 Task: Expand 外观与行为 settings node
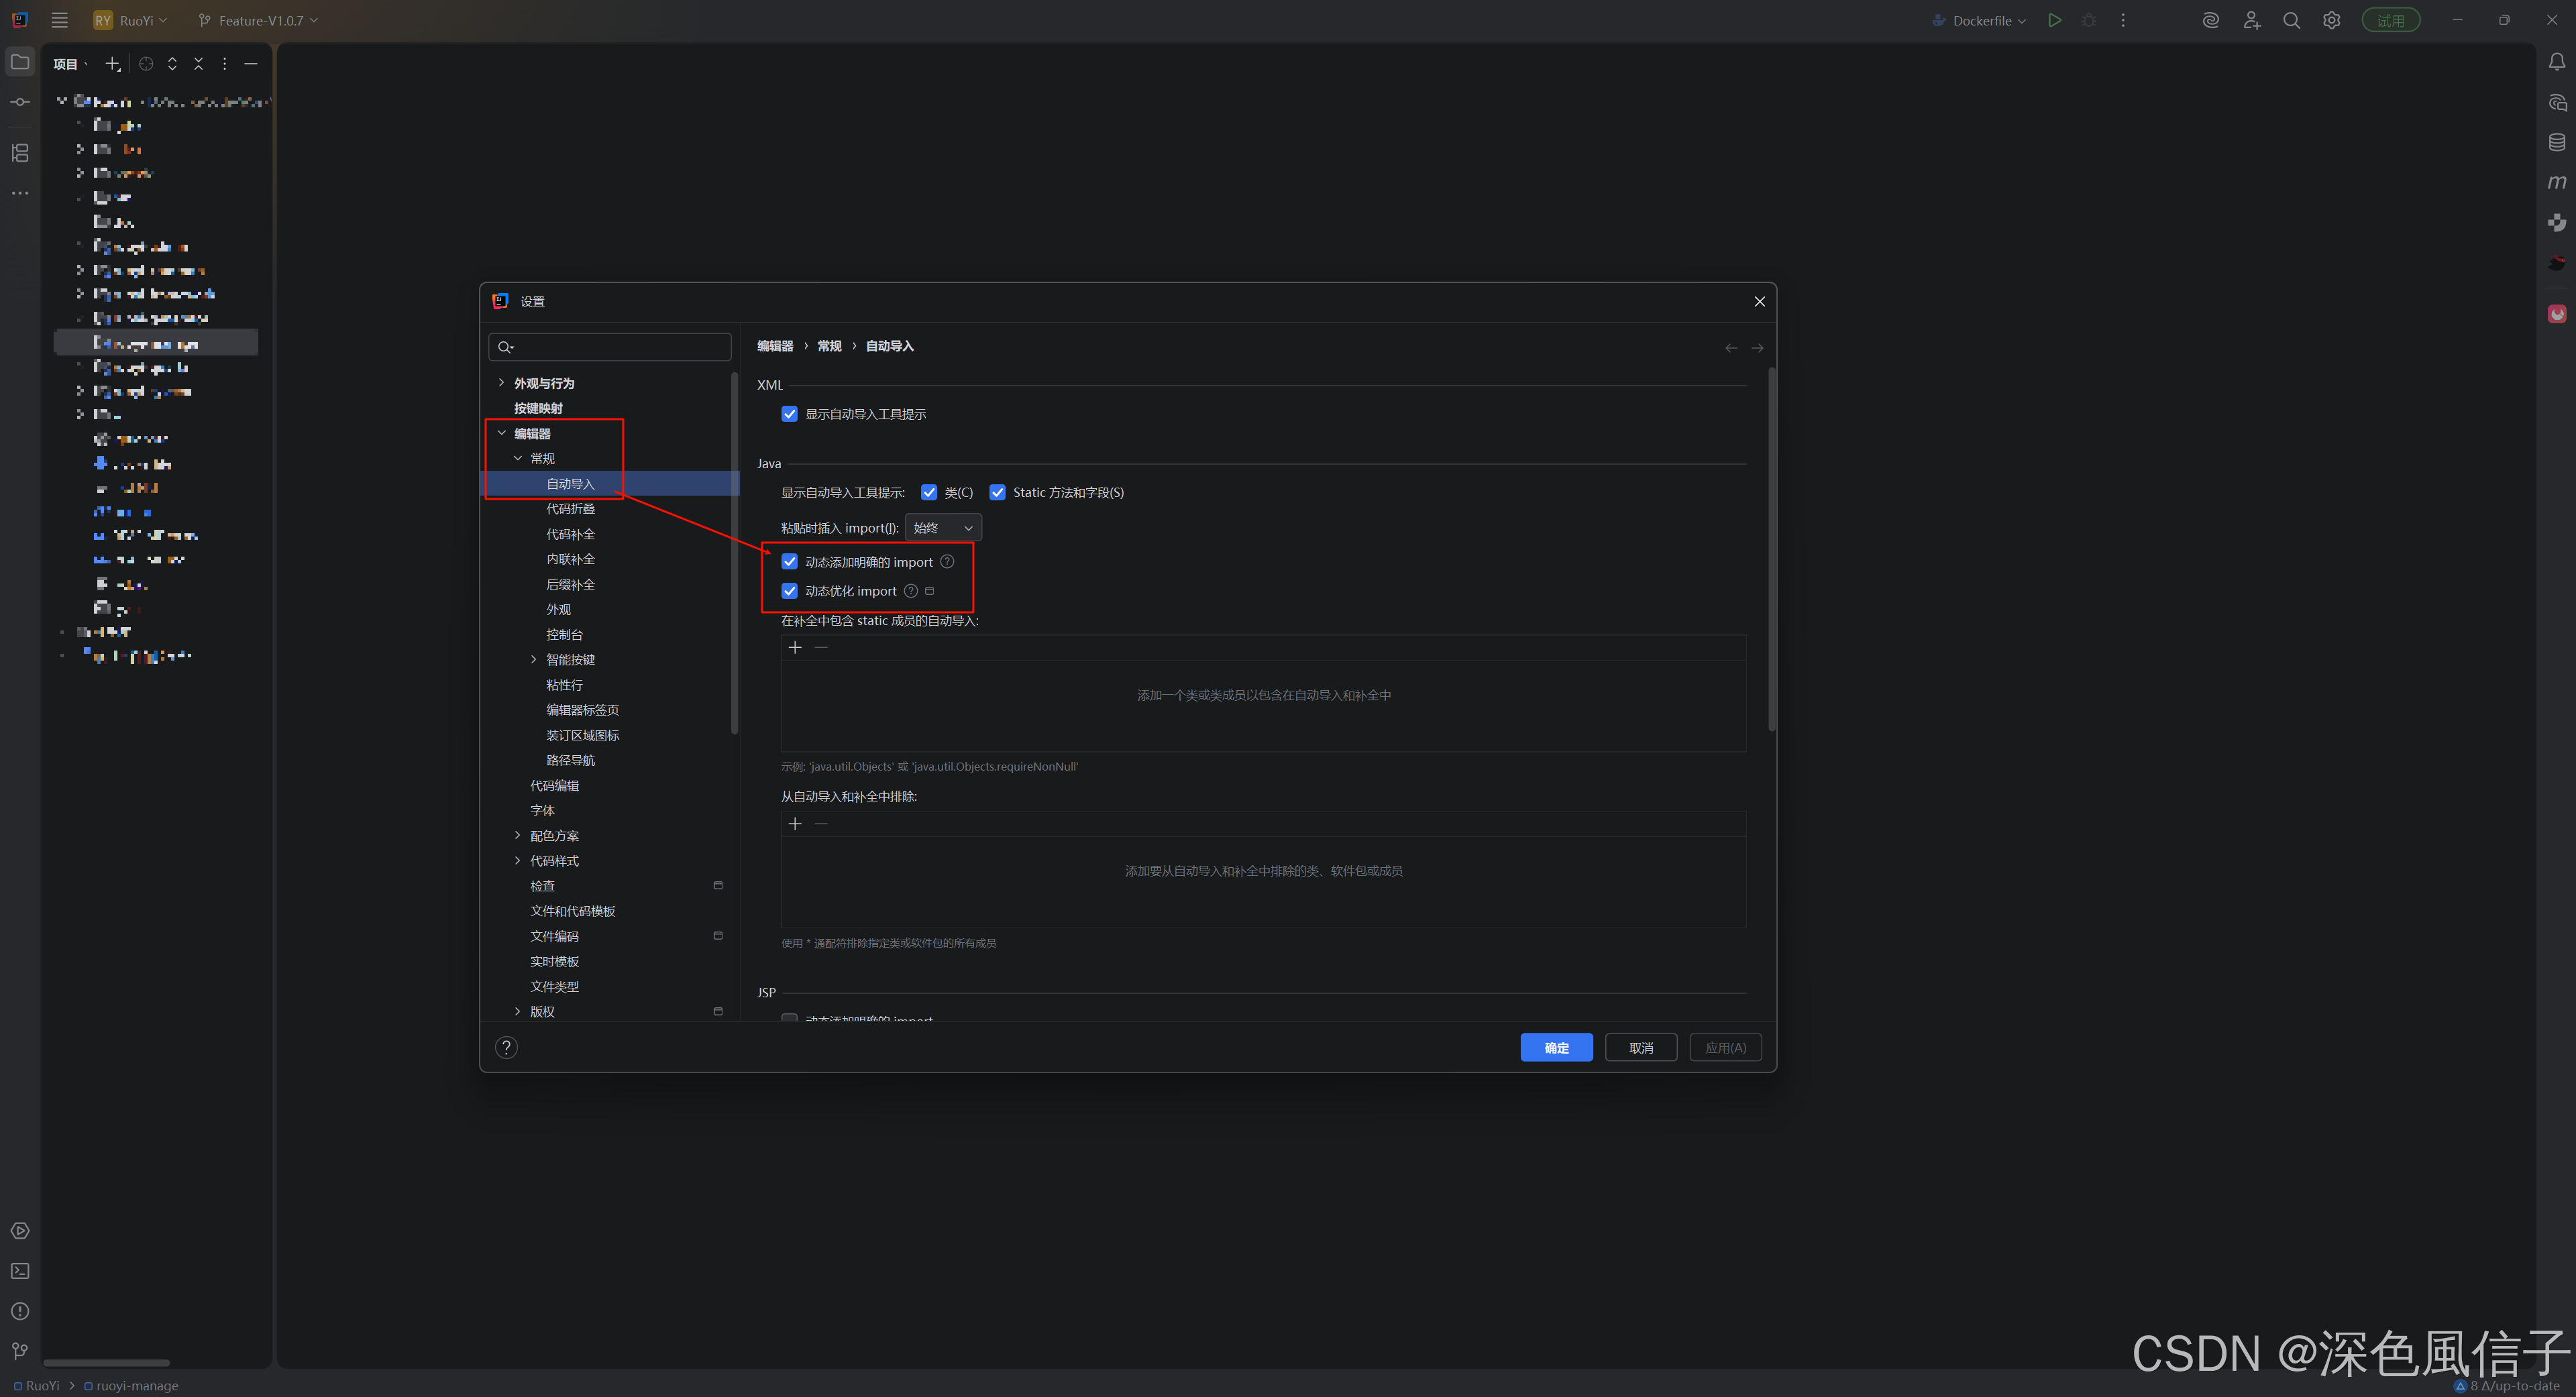click(x=502, y=383)
